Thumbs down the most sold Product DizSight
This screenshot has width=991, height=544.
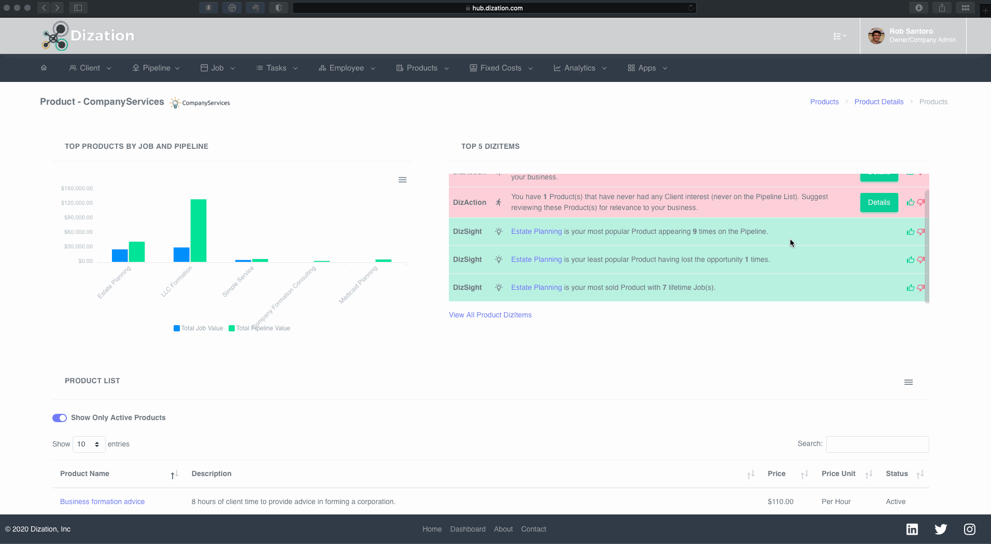(921, 288)
